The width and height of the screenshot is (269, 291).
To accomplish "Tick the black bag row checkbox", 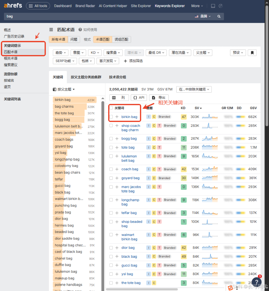I will (x=111, y=257).
